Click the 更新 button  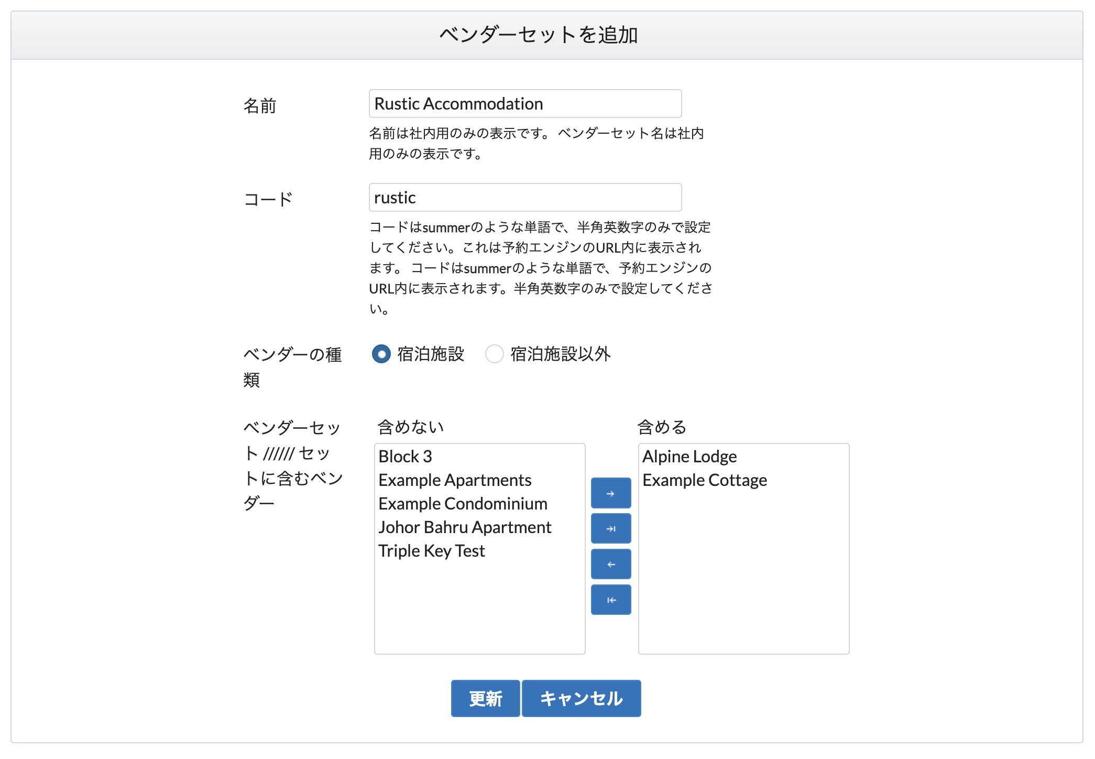[x=485, y=698]
